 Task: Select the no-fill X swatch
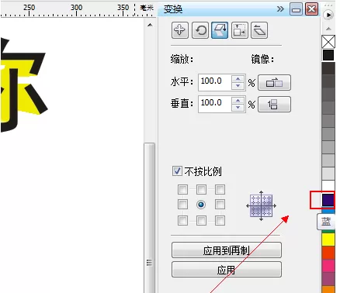[328, 42]
